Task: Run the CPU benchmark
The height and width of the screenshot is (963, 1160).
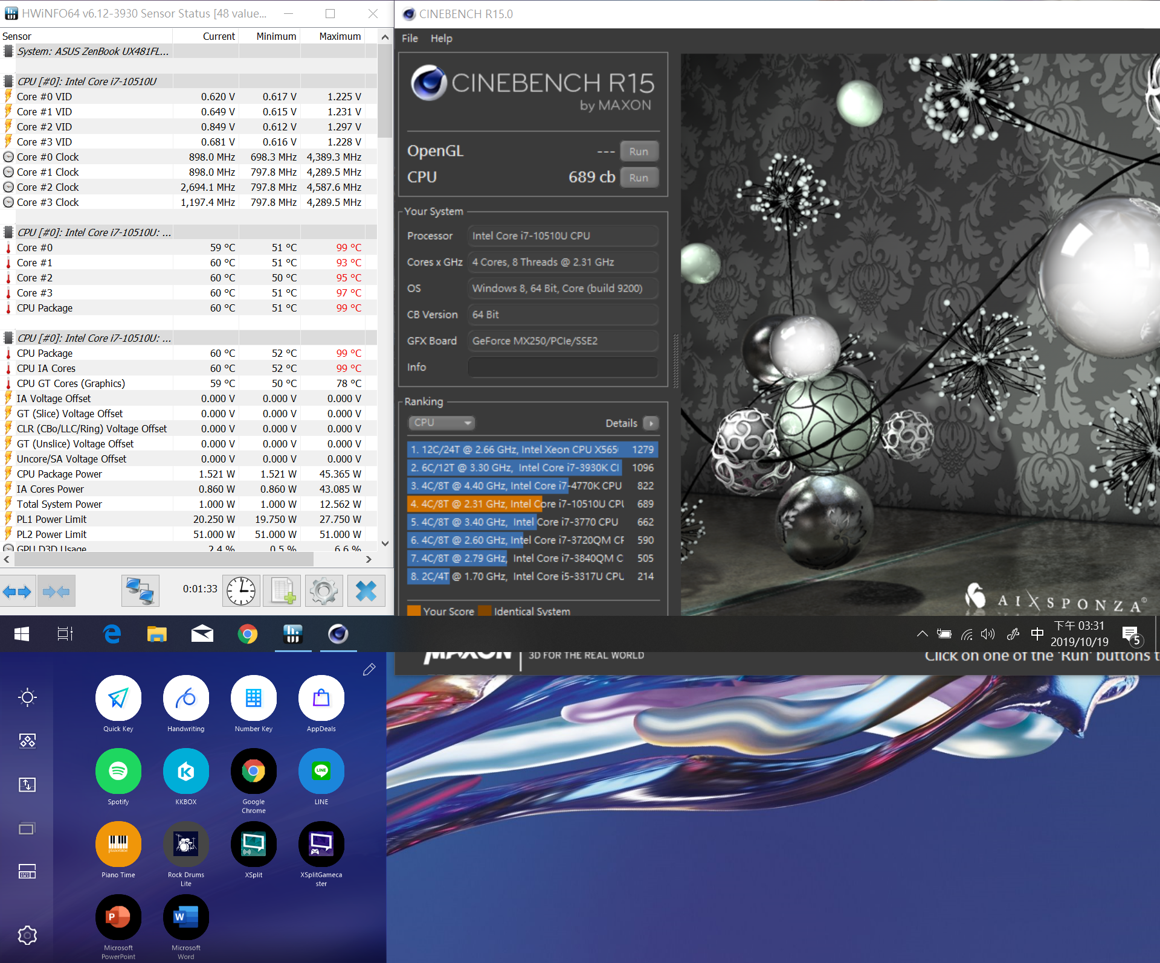Action: 639,178
